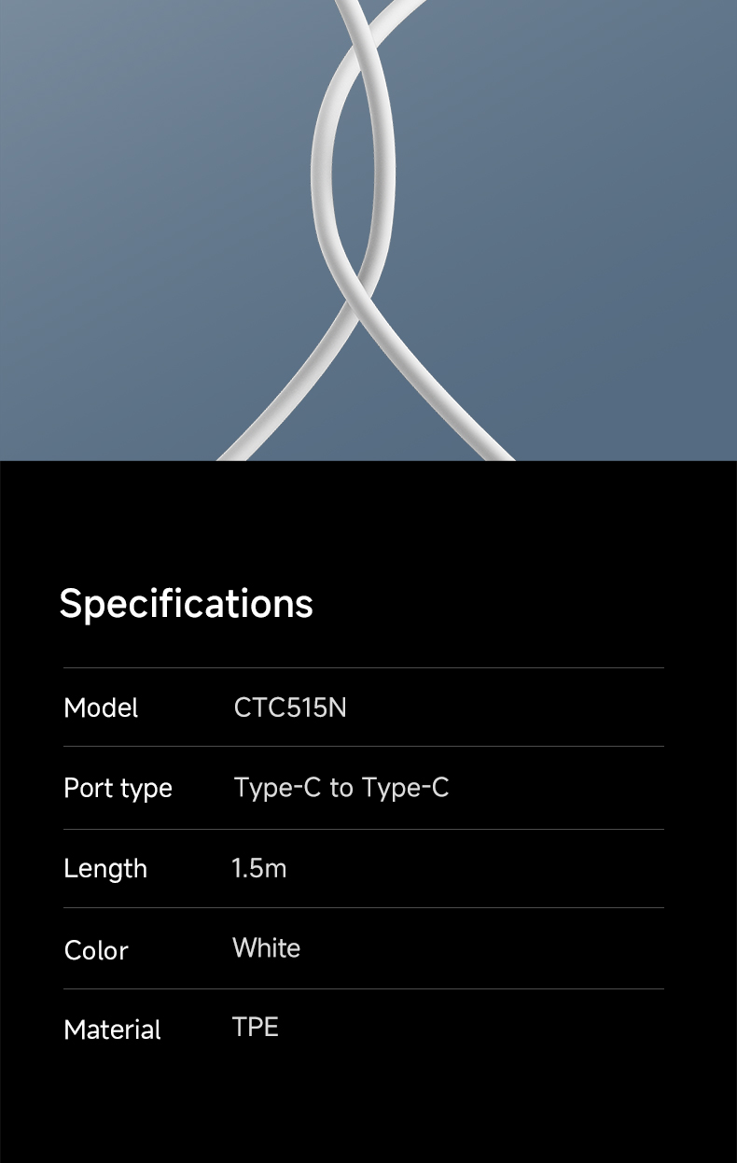Image resolution: width=737 pixels, height=1163 pixels.
Task: Click the divider line above the Model row
Action: [364, 668]
